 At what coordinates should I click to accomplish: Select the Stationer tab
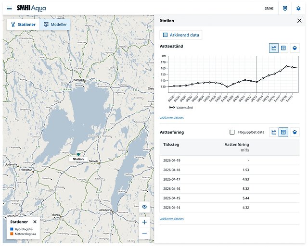tap(23, 25)
